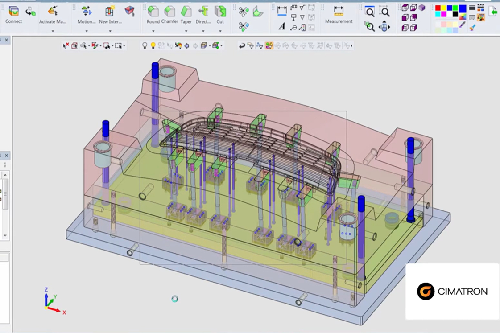Click the solid line style icon

point(472,8)
